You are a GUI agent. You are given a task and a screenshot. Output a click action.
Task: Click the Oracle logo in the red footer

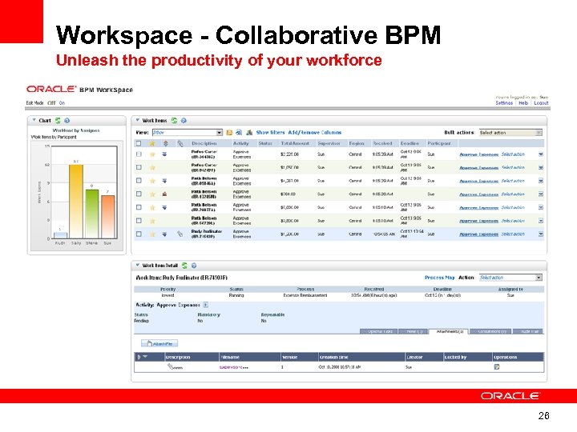coord(510,396)
